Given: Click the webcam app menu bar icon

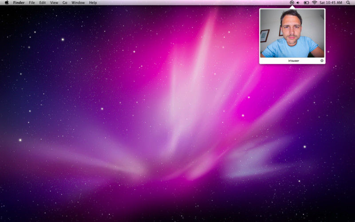Looking at the screenshot, I should [x=292, y=3].
